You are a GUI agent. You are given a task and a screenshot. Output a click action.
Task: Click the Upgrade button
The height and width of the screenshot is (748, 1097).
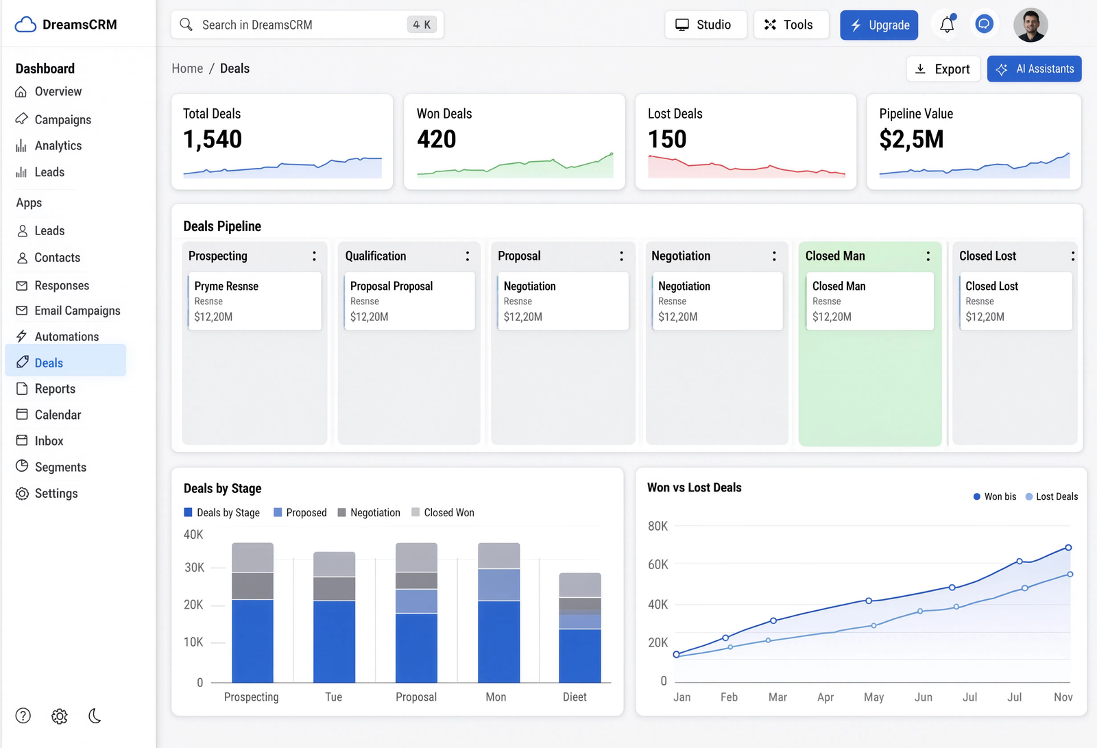(x=879, y=25)
